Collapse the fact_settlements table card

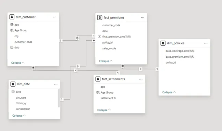click(x=104, y=110)
